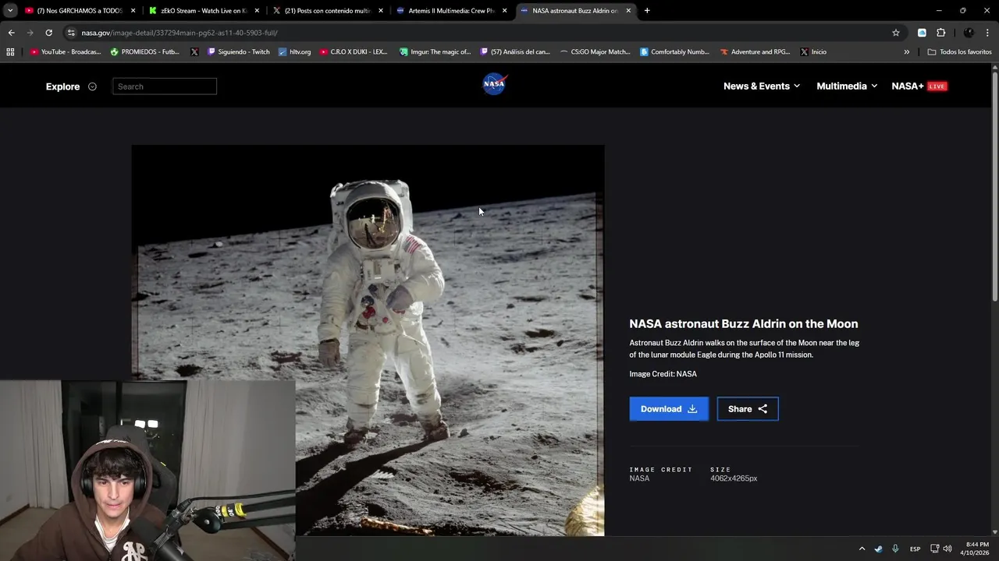Open the Comfortably Numb bookmark

coord(674,52)
